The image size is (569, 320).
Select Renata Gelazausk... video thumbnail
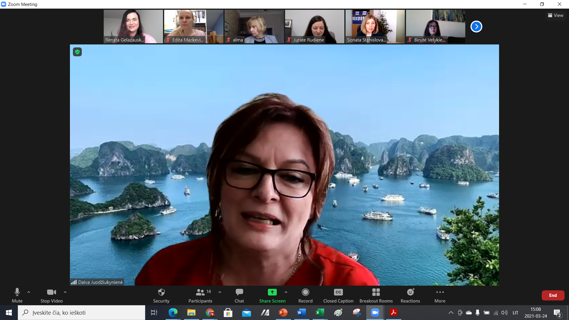click(x=133, y=27)
